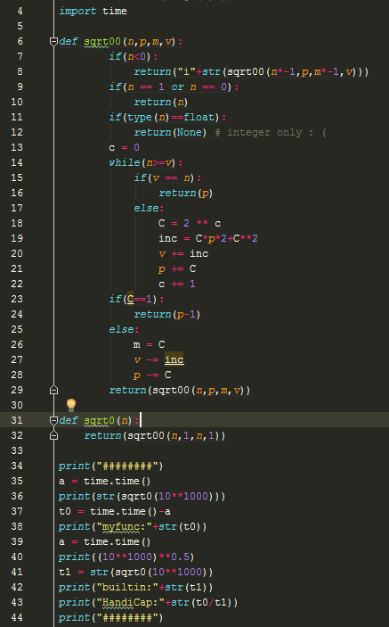Click 'C = 2 ** c' line
The height and width of the screenshot is (627, 389).
[190, 223]
